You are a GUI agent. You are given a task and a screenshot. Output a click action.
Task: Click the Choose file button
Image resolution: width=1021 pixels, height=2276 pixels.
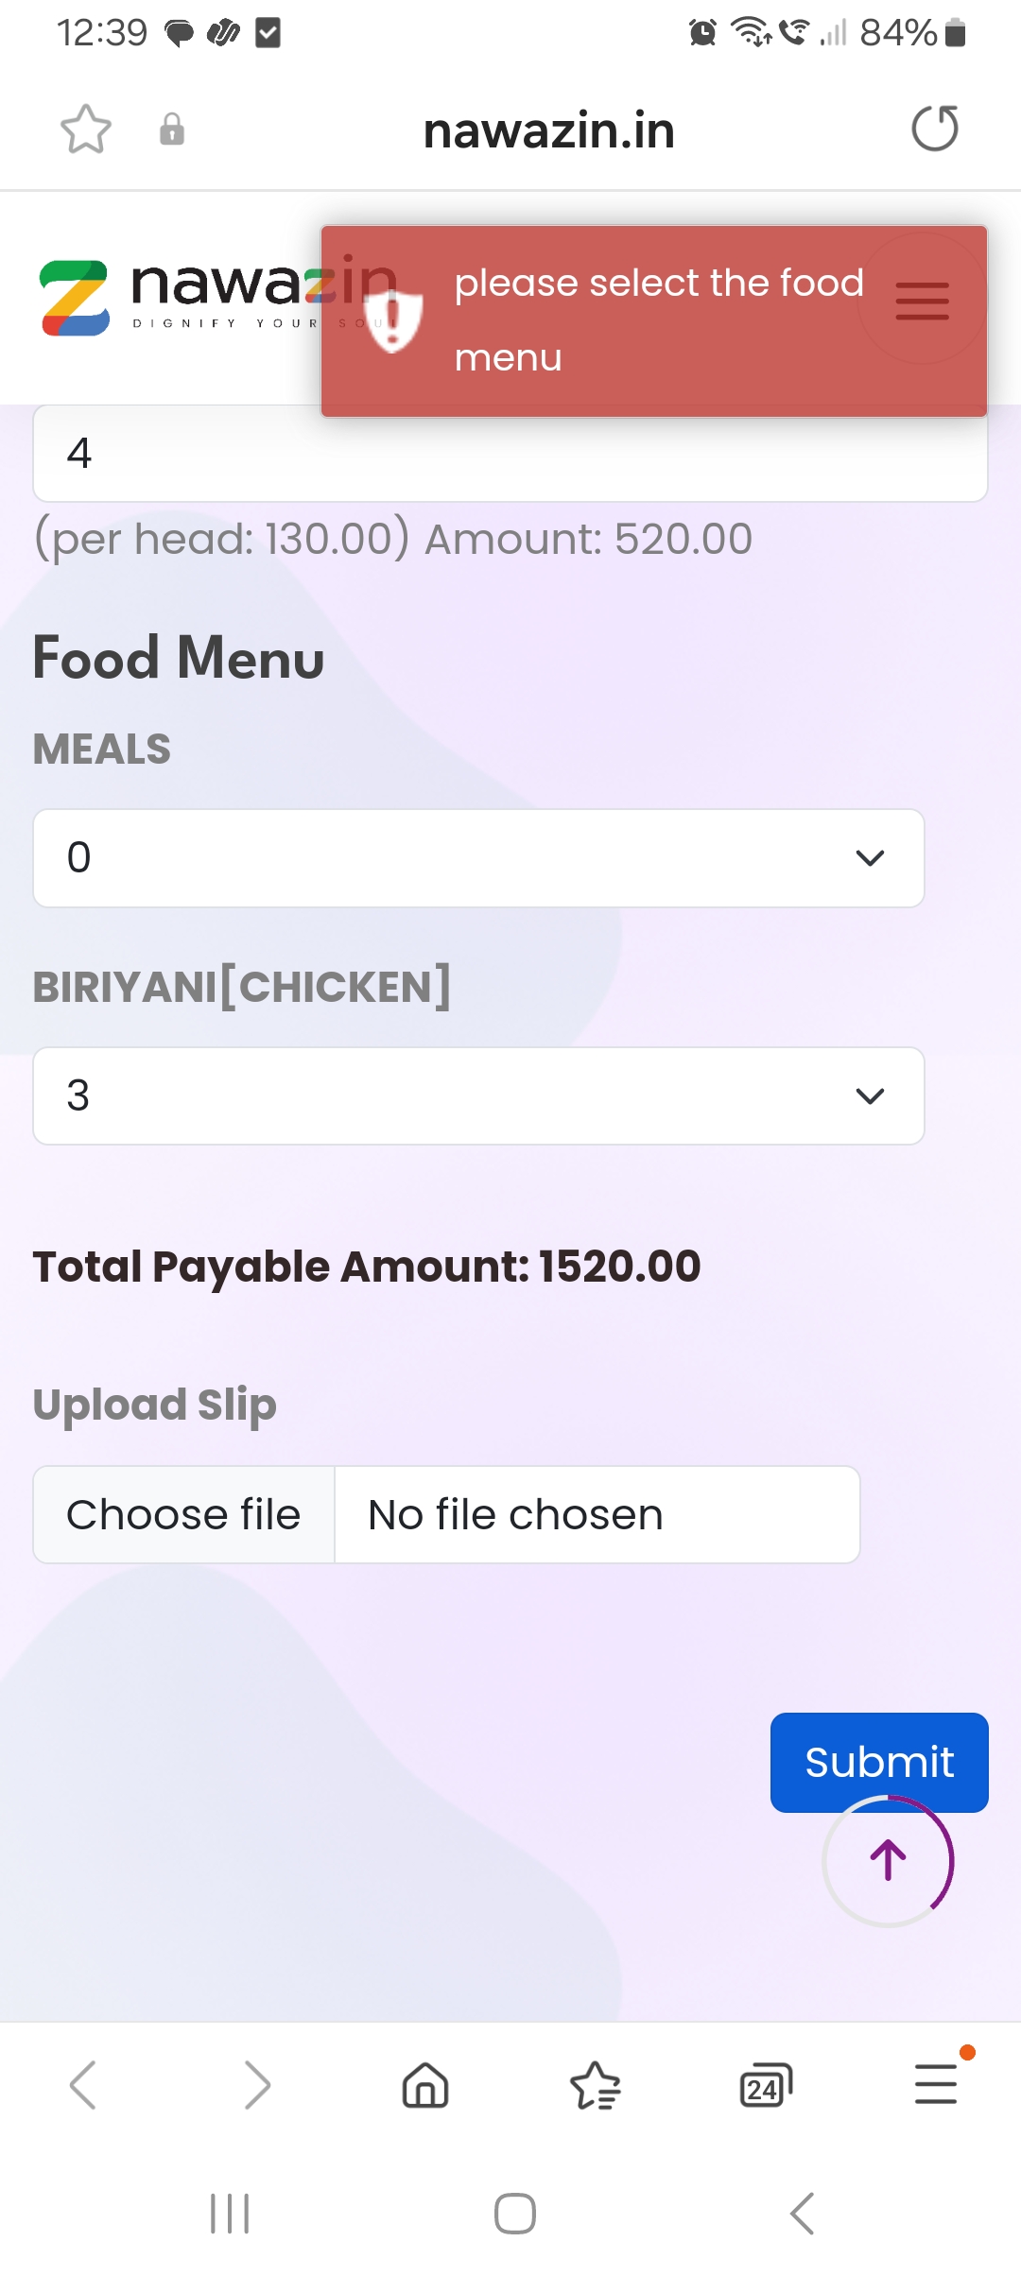184,1515
